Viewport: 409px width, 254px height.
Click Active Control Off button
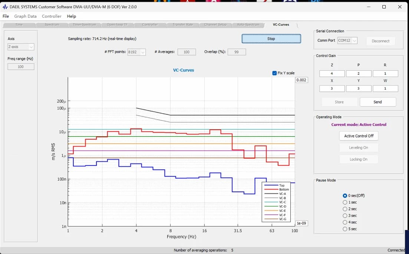(359, 136)
